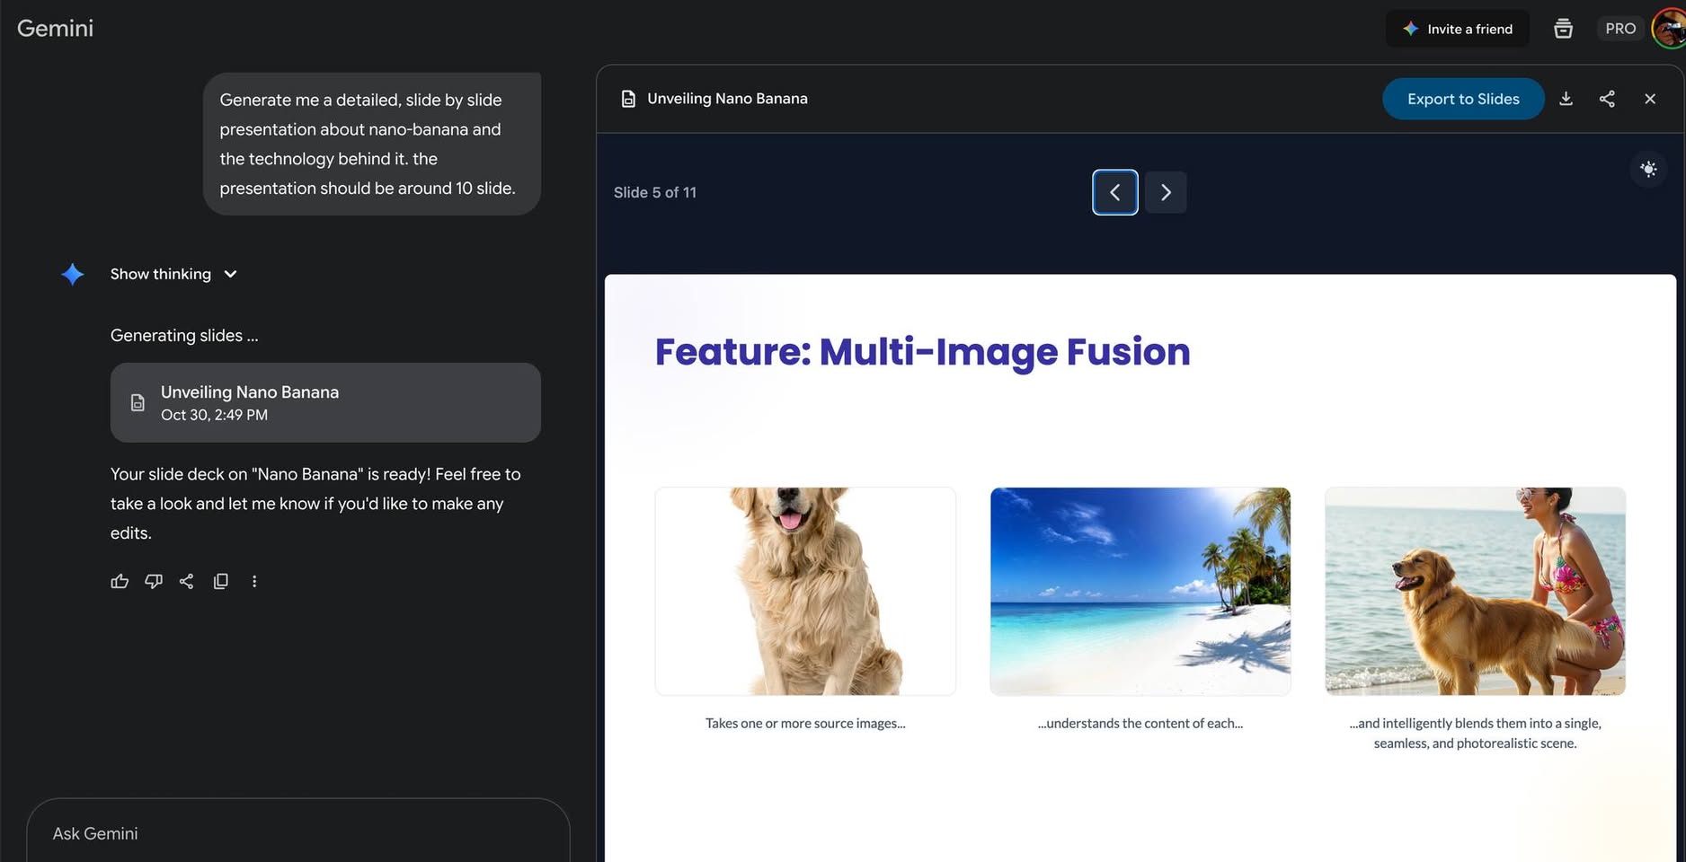The image size is (1686, 862).
Task: Toggle between light and dark slide appearance
Action: (x=1649, y=169)
